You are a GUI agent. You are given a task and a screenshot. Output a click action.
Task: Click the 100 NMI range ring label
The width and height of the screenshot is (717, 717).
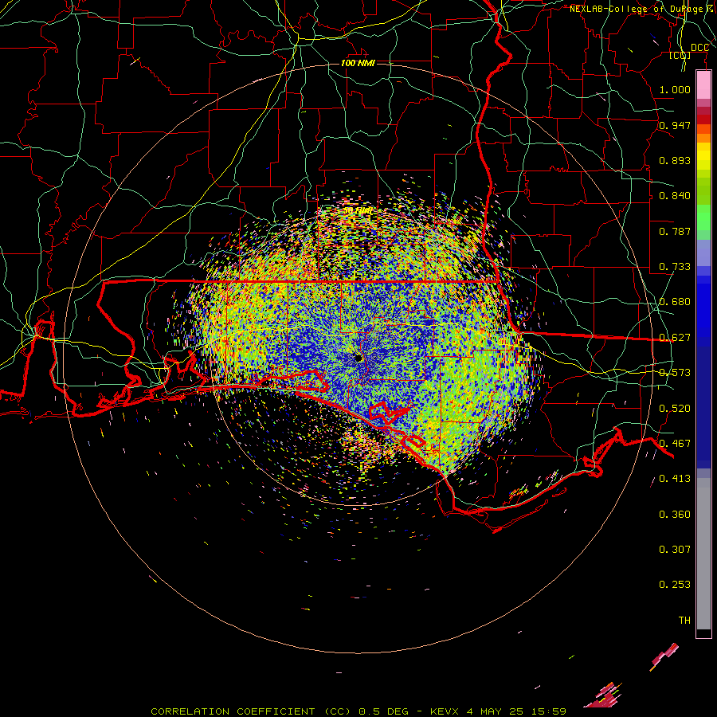[x=358, y=63]
